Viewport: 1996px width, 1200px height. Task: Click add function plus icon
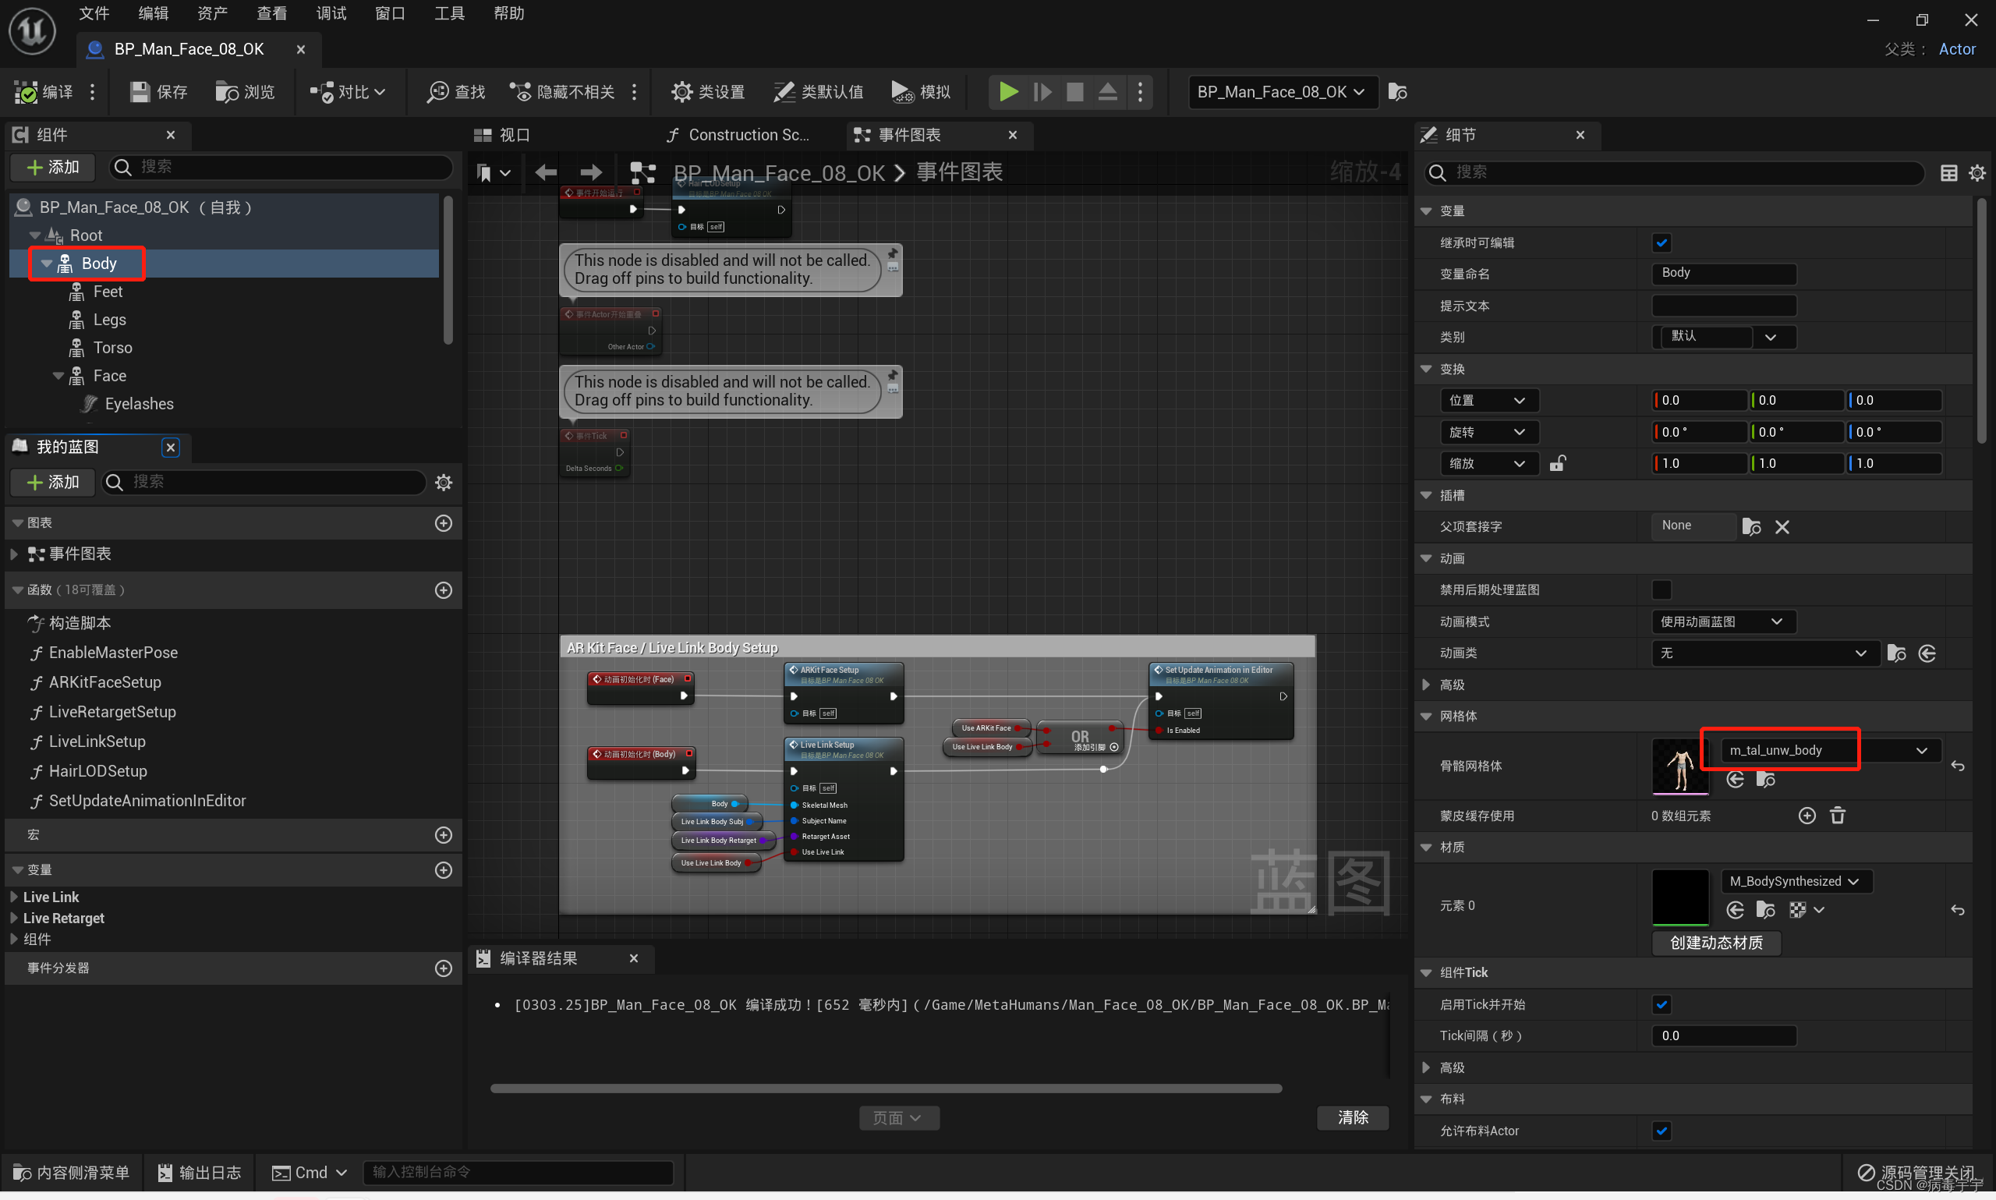click(x=443, y=590)
